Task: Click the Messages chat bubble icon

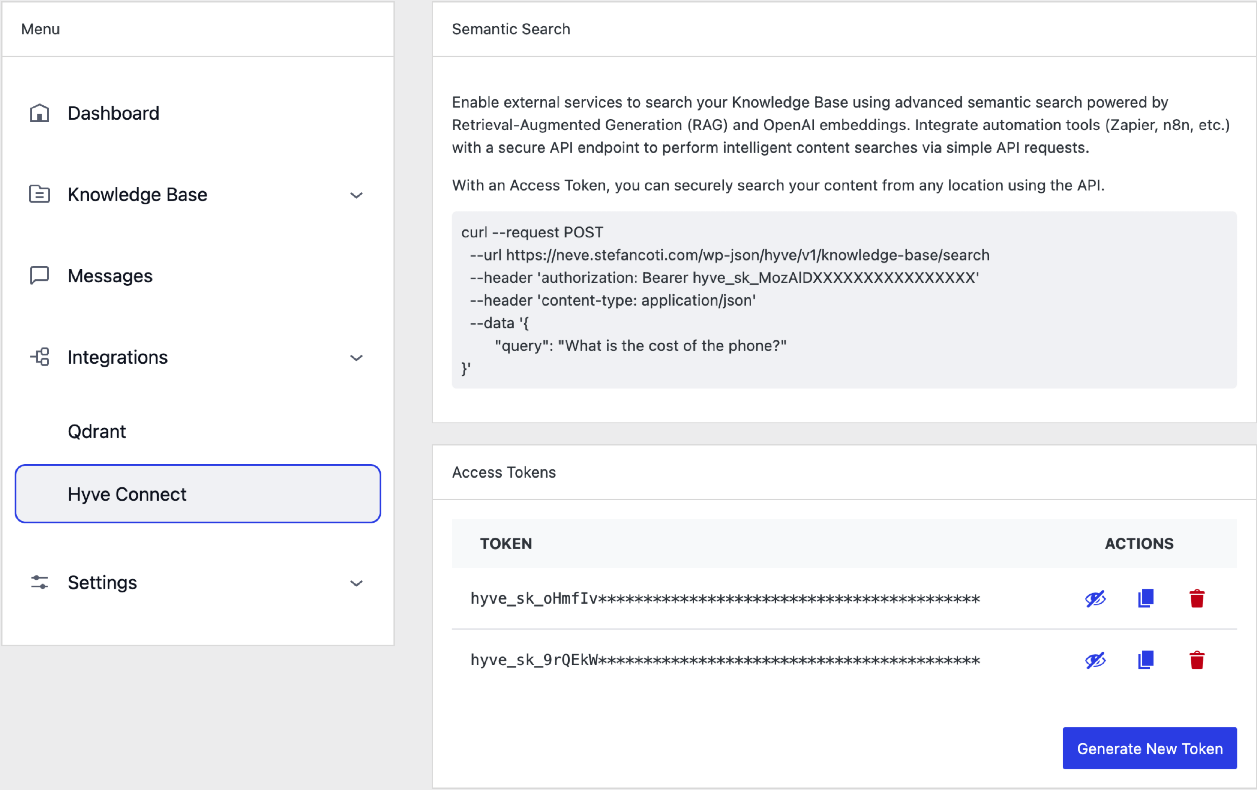Action: pos(39,275)
